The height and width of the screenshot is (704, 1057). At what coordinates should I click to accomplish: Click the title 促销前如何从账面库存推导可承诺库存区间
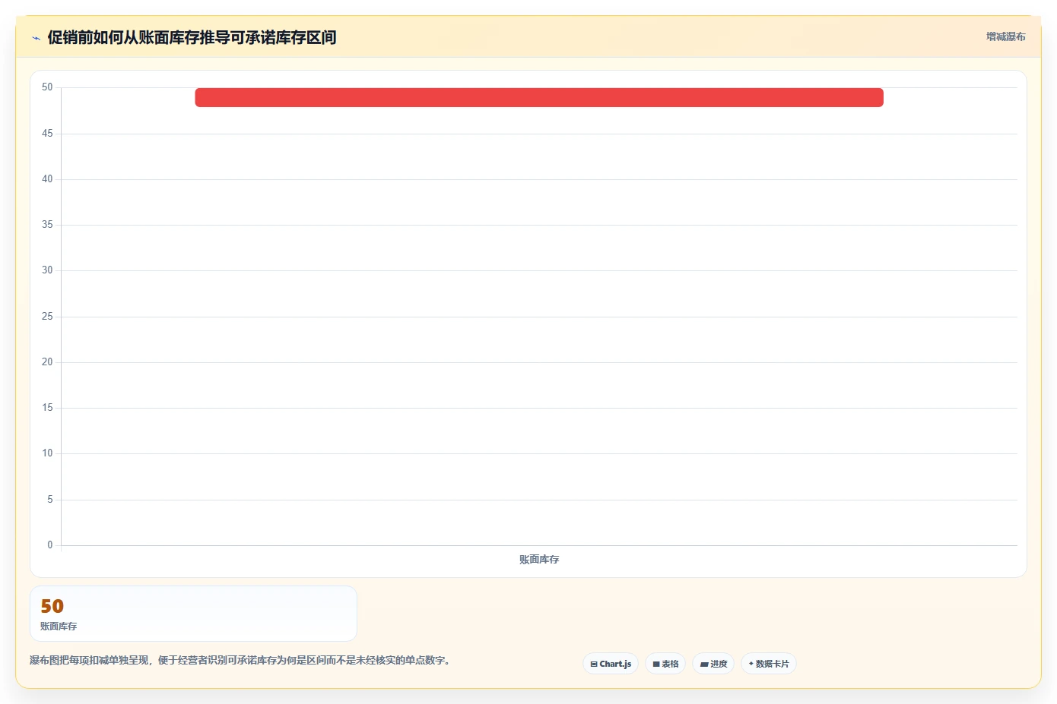coord(192,37)
